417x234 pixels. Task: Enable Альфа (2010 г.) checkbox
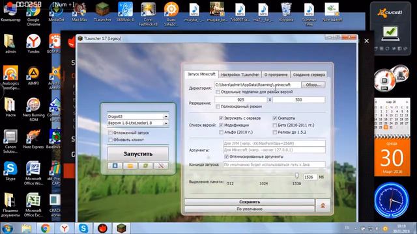click(x=221, y=132)
